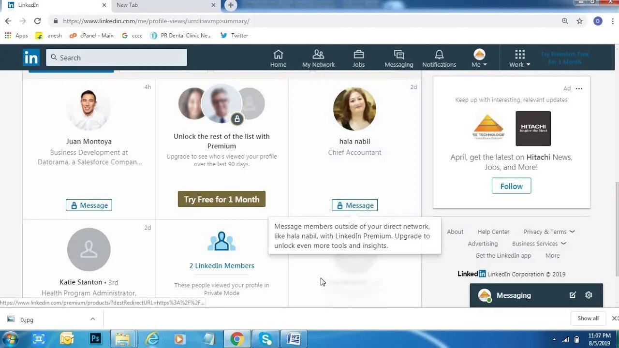Focus the LinkedIn Search field
The height and width of the screenshot is (348, 619).
(117, 58)
